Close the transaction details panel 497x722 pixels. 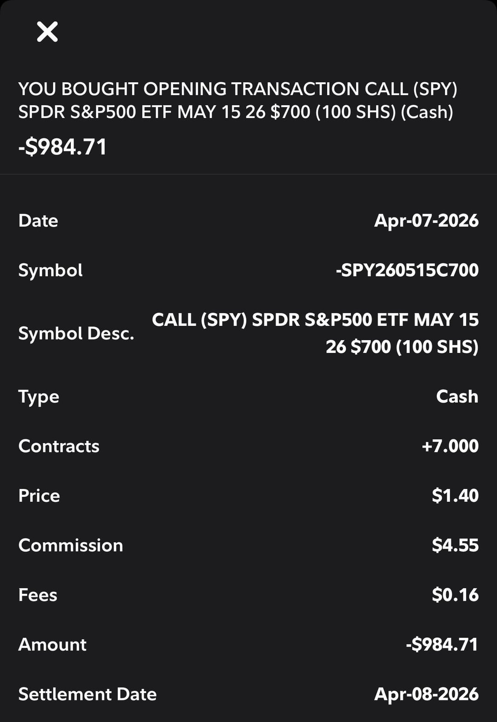47,32
